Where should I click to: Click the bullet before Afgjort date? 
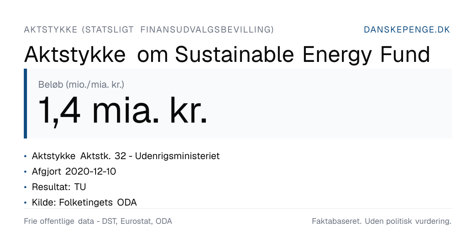[x=26, y=172]
